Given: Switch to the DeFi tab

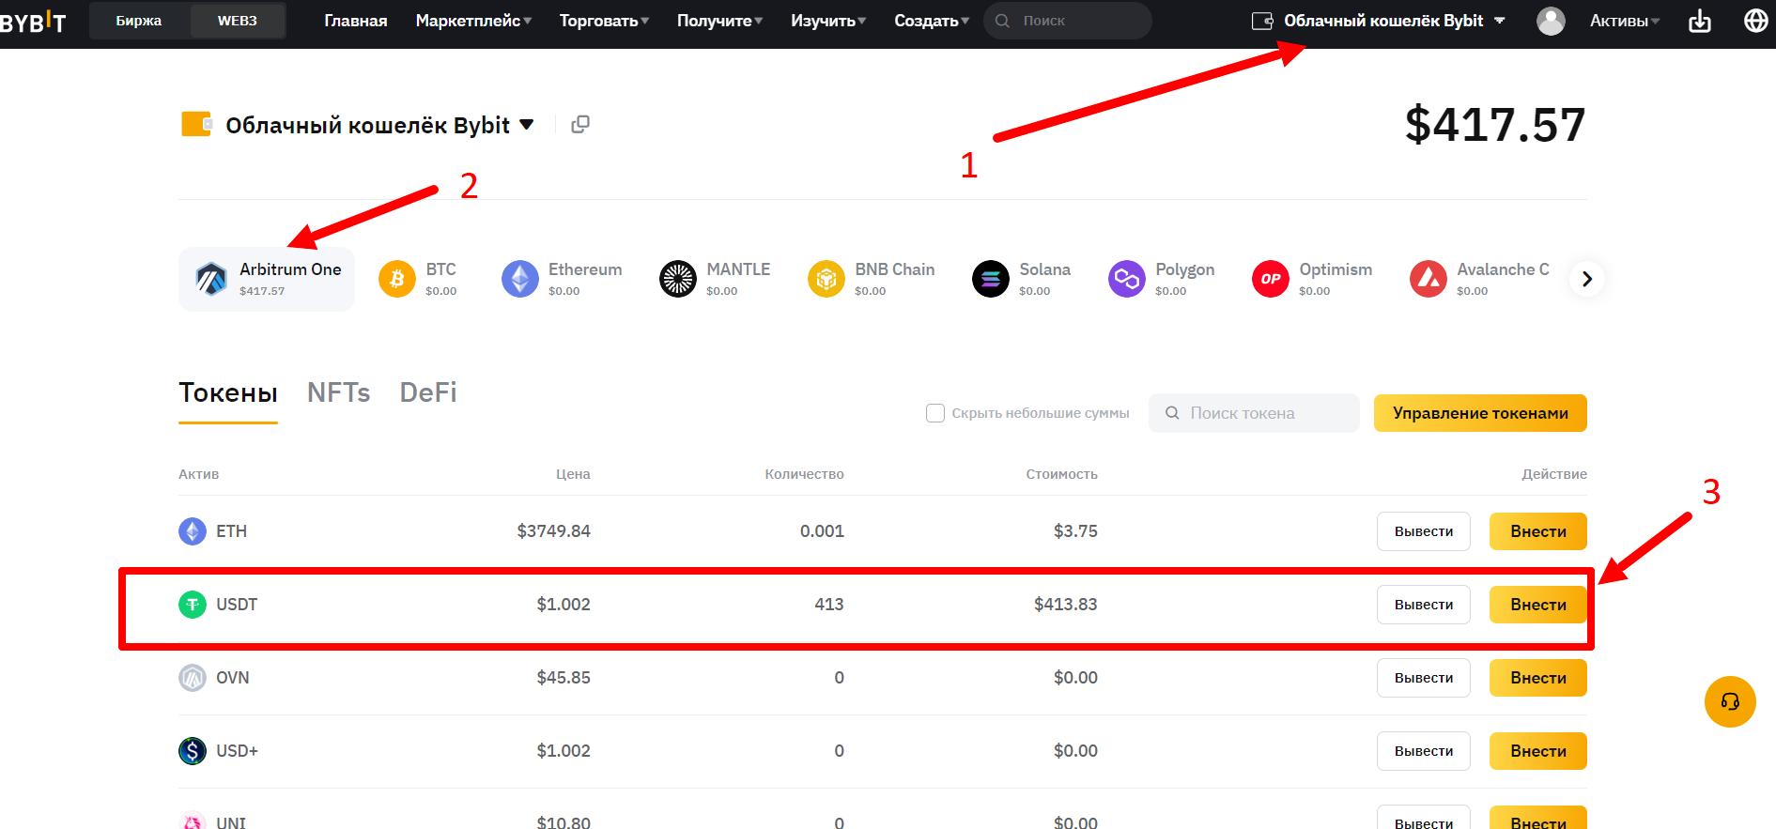Looking at the screenshot, I should 428,392.
